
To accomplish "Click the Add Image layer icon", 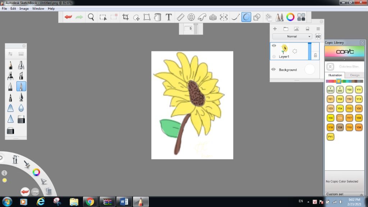I will [x=296, y=29].
